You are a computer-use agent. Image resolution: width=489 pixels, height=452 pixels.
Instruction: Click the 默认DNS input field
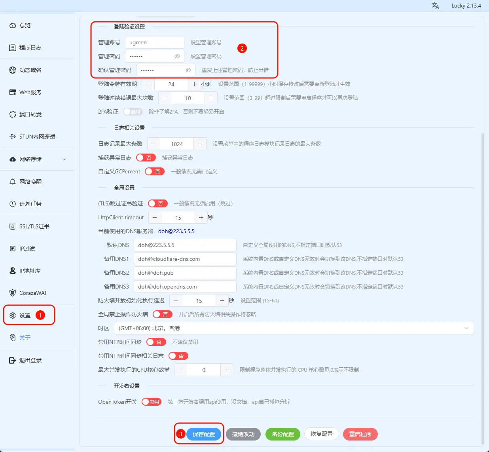(x=185, y=245)
